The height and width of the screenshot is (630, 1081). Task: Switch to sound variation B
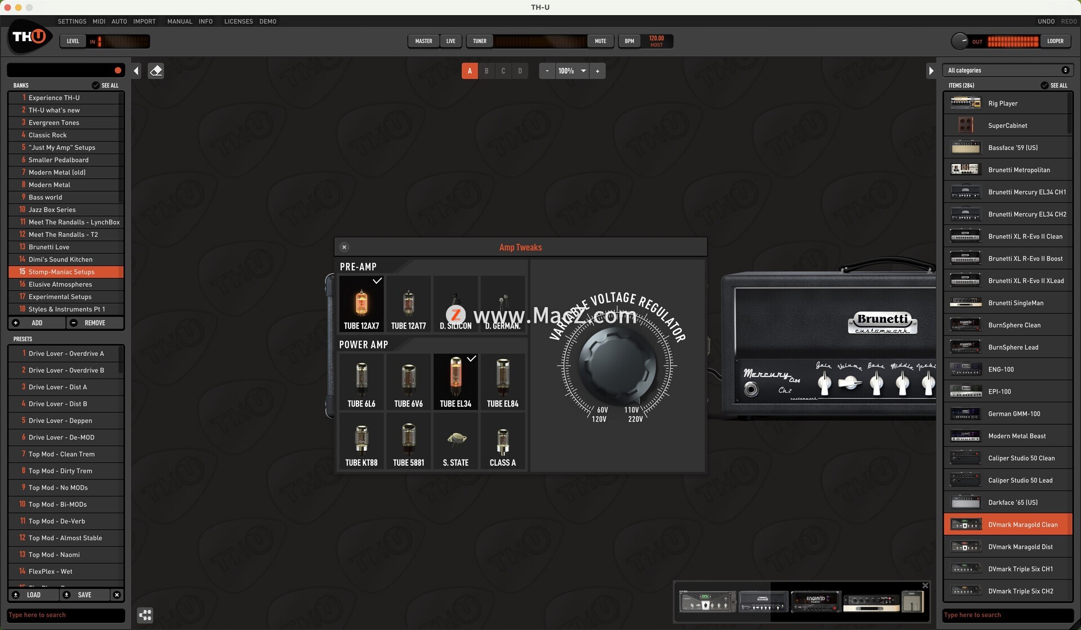(486, 71)
